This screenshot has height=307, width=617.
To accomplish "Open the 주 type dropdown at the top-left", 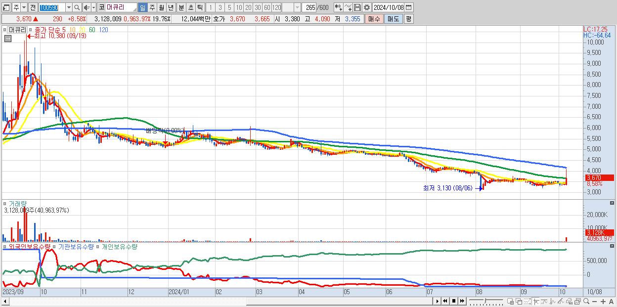I will [23, 7].
